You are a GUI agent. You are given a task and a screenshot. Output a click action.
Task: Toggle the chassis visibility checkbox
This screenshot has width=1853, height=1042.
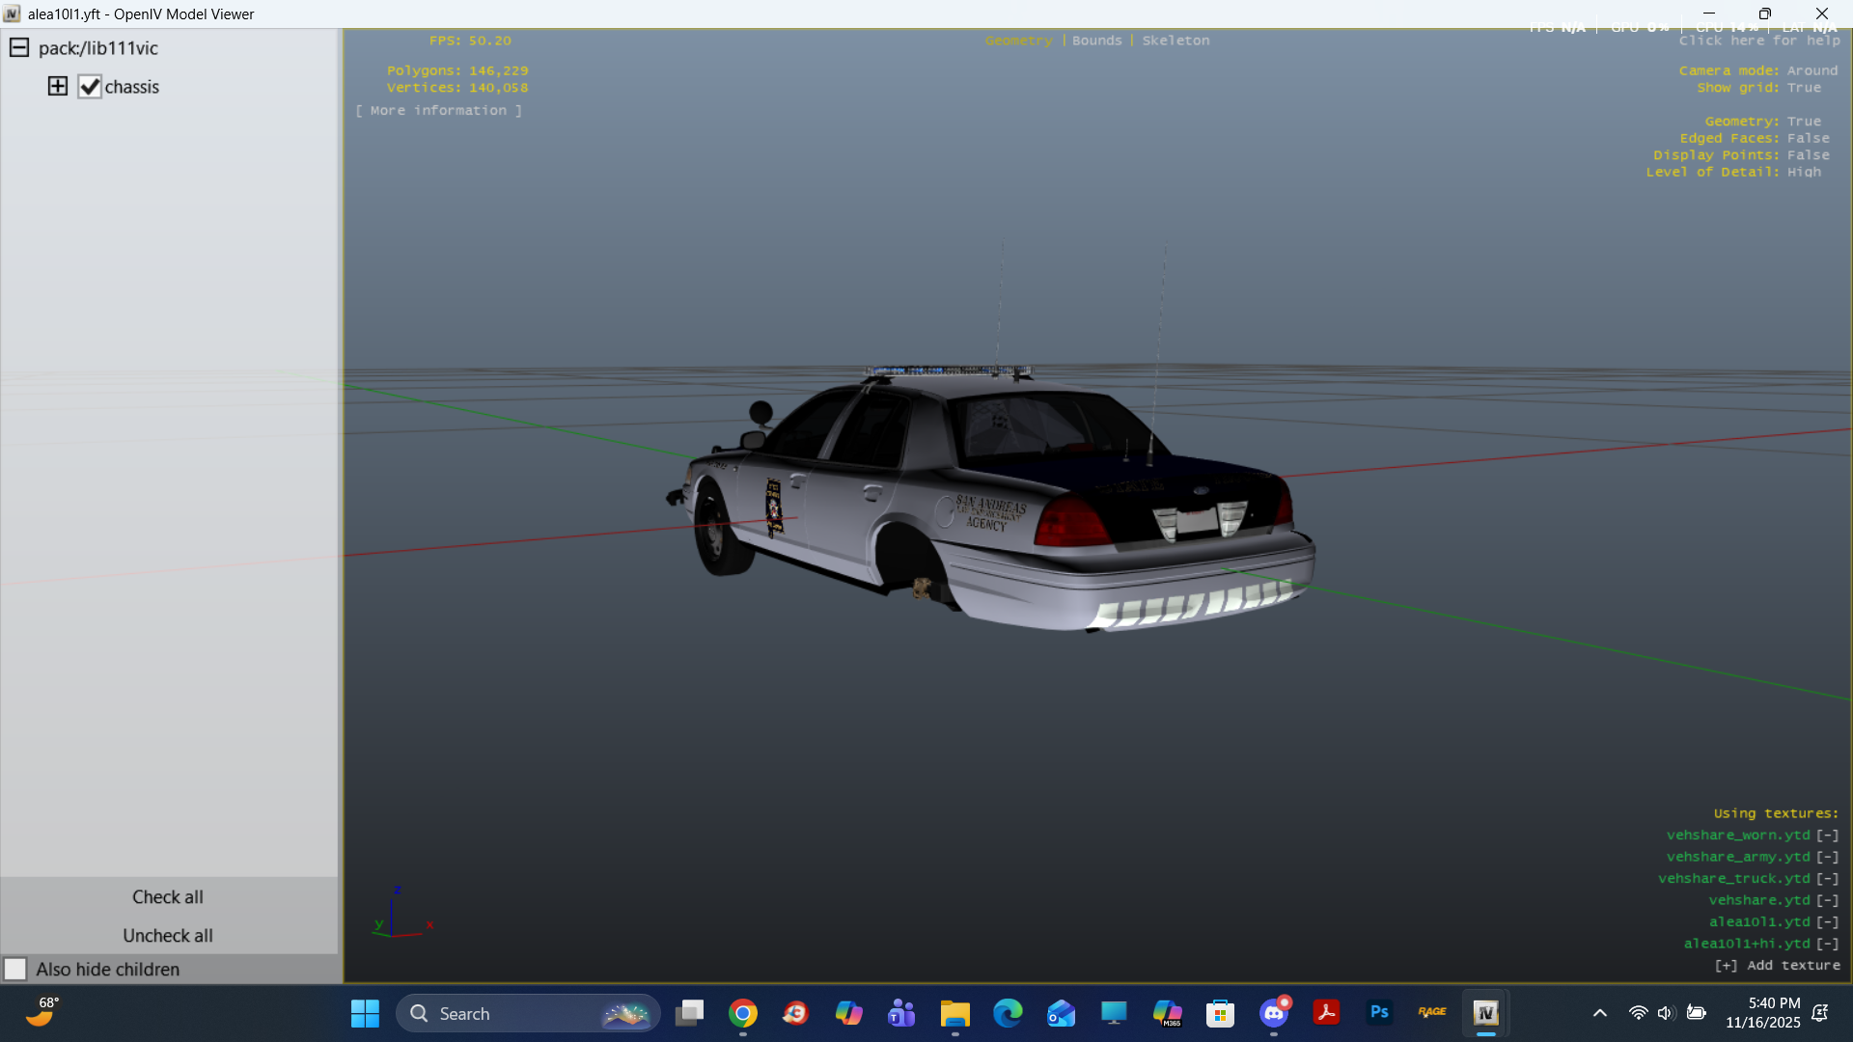(90, 87)
